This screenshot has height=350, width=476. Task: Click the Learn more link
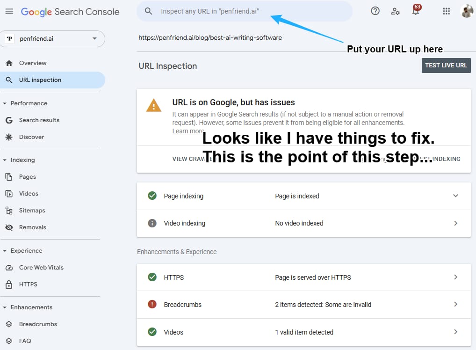pyautogui.click(x=188, y=131)
